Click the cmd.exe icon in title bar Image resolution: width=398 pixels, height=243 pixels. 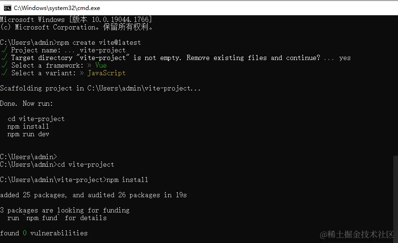click(7, 8)
